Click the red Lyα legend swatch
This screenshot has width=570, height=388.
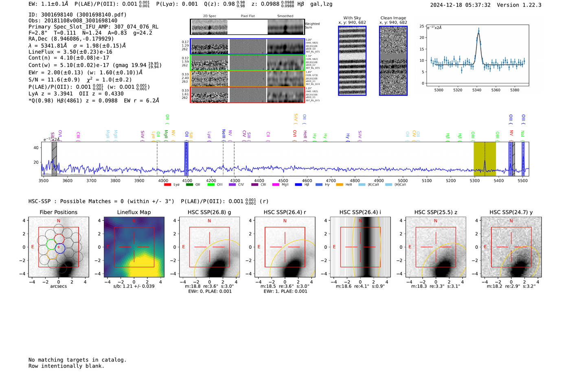click(167, 185)
